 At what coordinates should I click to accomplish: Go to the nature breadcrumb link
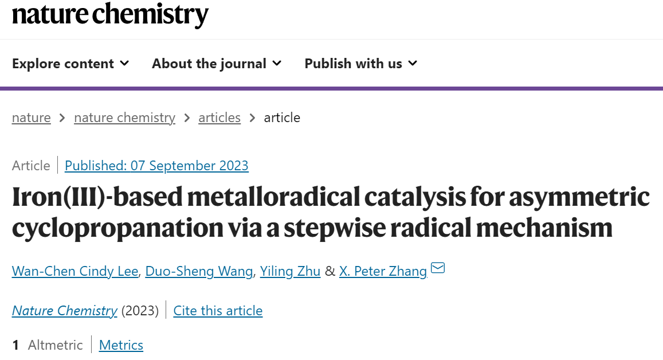point(32,118)
